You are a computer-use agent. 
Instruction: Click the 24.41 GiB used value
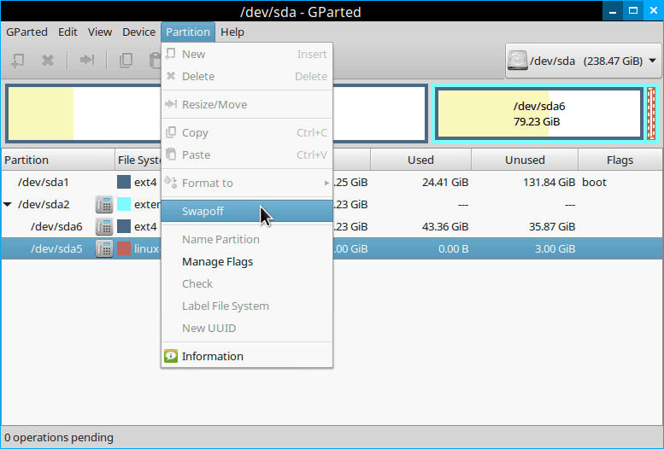[x=445, y=183]
